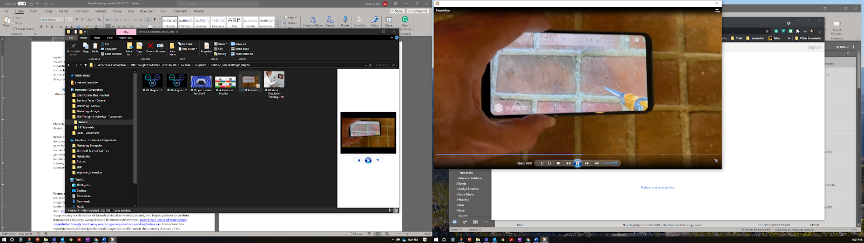Play the video in Explorer preview pane
Viewport: 864px width, 243px height.
coord(368,160)
